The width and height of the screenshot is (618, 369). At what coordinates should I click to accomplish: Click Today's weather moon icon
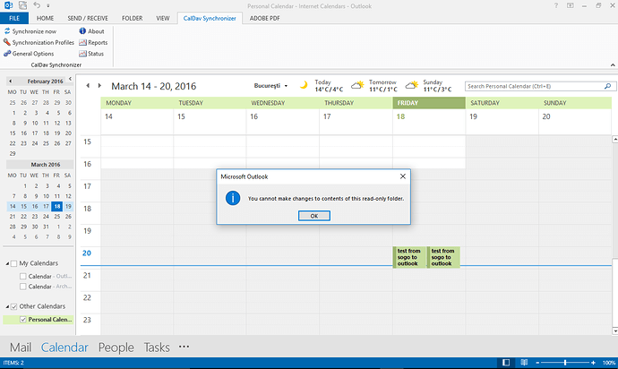pyautogui.click(x=304, y=85)
